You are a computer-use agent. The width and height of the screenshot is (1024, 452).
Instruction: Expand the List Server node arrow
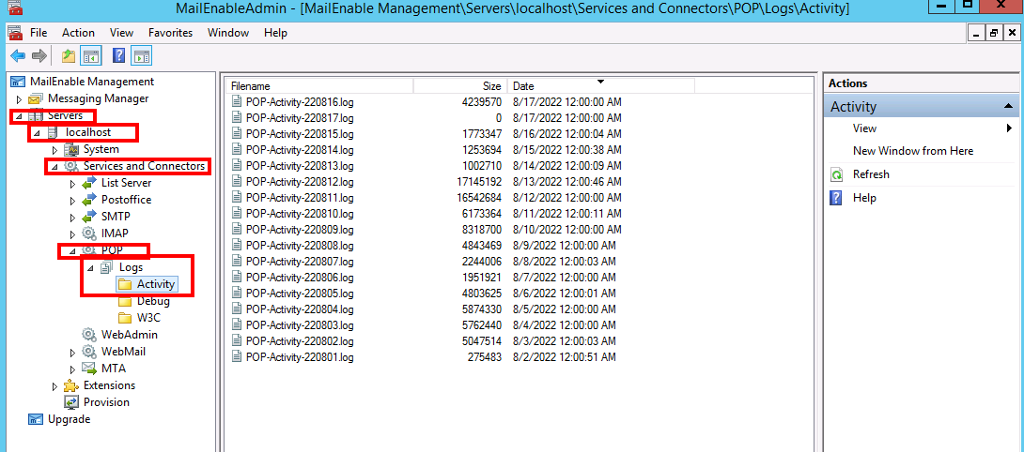coord(72,184)
